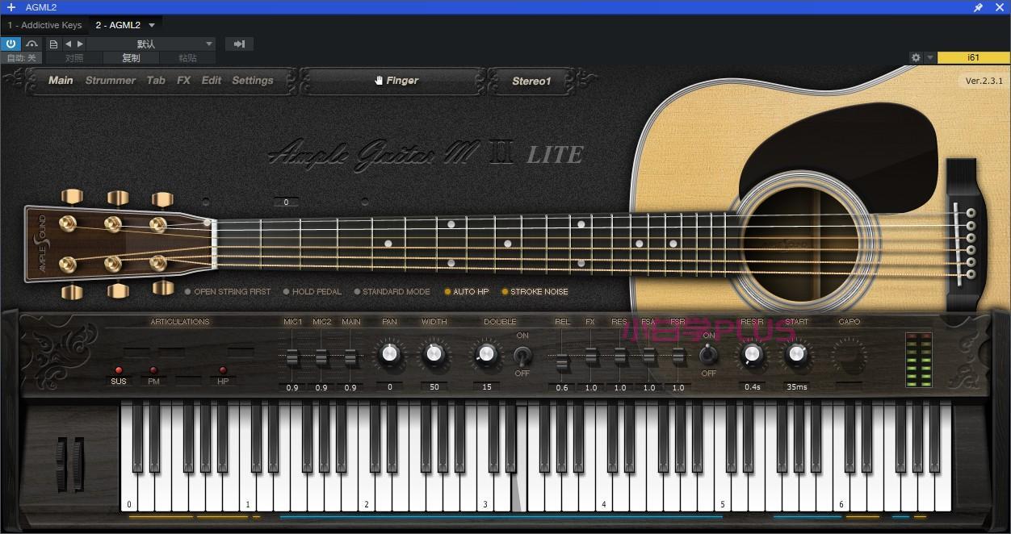
Task: Disable the STROKE NOISE option
Action: coord(535,292)
